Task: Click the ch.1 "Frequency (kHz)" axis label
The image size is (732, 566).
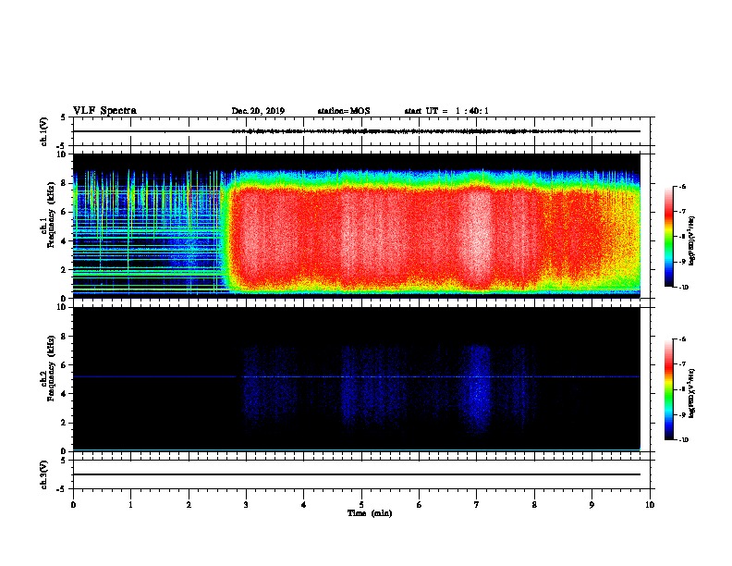Action: tap(51, 215)
